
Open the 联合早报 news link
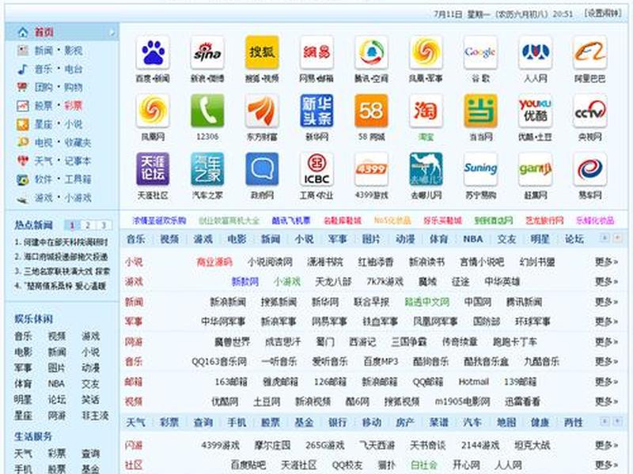[x=371, y=302]
